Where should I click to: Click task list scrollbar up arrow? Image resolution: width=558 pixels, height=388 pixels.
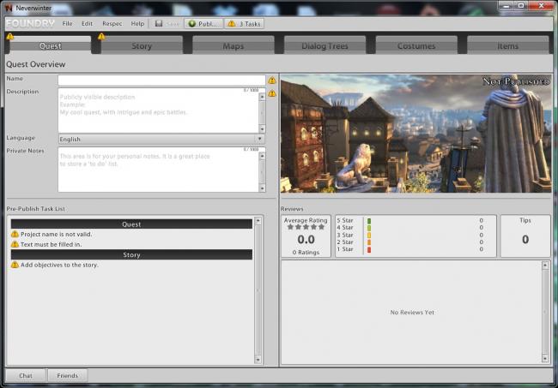click(258, 221)
